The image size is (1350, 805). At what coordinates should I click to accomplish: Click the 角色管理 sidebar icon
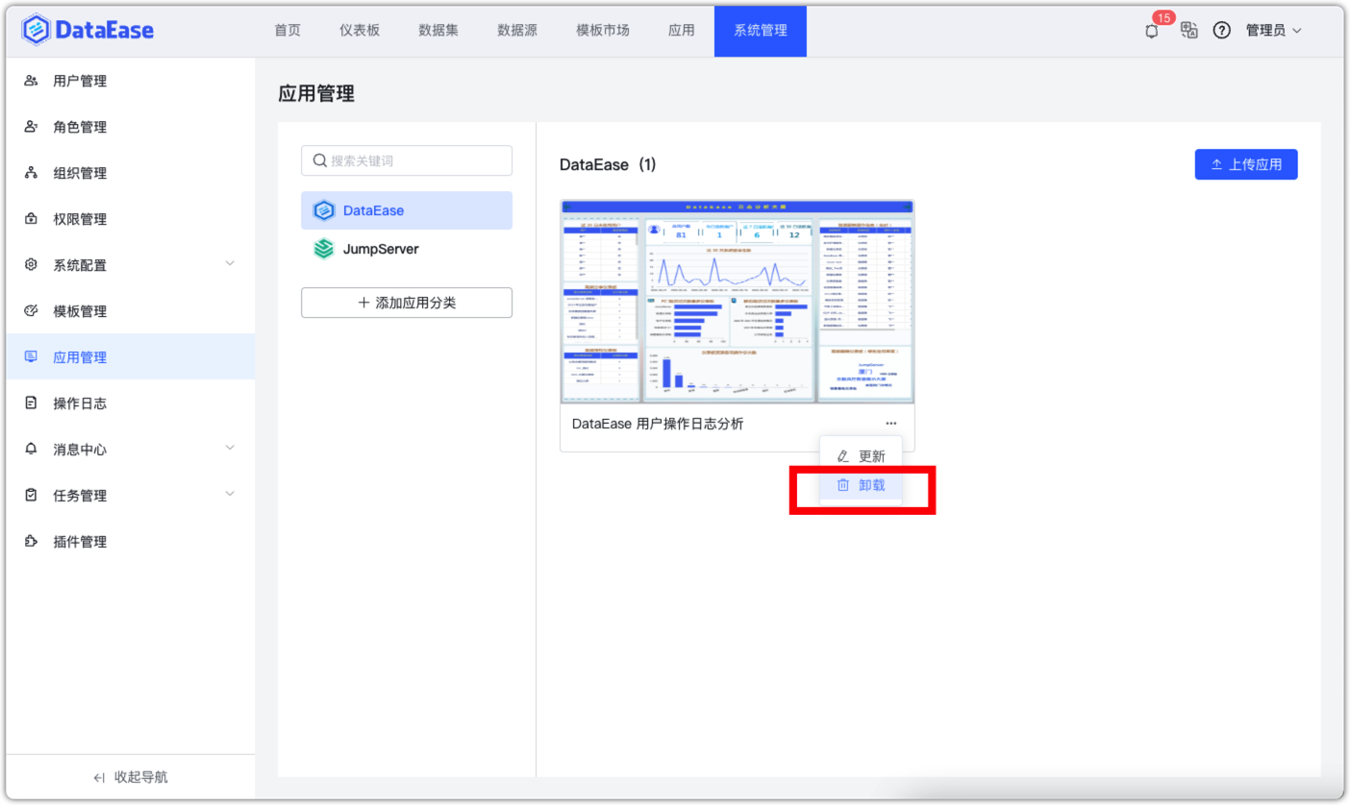pyautogui.click(x=31, y=127)
